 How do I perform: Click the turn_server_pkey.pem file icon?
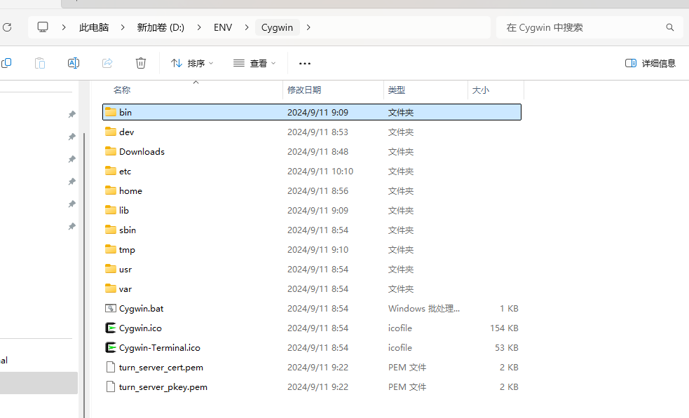pos(111,386)
